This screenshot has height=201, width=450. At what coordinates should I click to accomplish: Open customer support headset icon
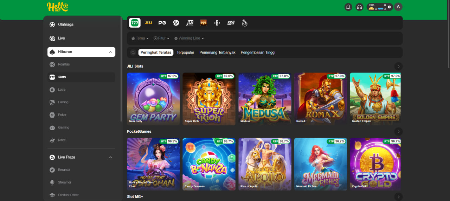(359, 7)
